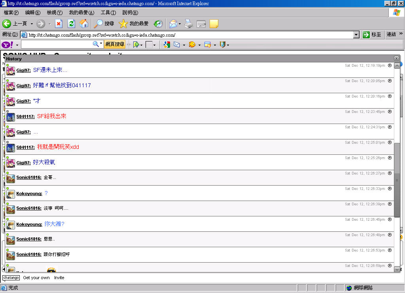Click the History panel scrollbar down arrow
Screen dimensions: 405x293
coord(397,269)
